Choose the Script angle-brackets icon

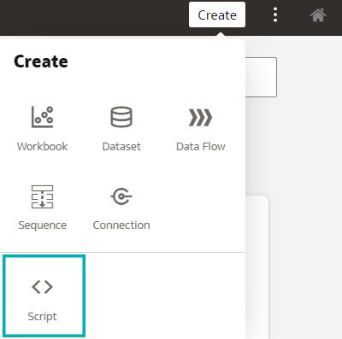(x=42, y=287)
